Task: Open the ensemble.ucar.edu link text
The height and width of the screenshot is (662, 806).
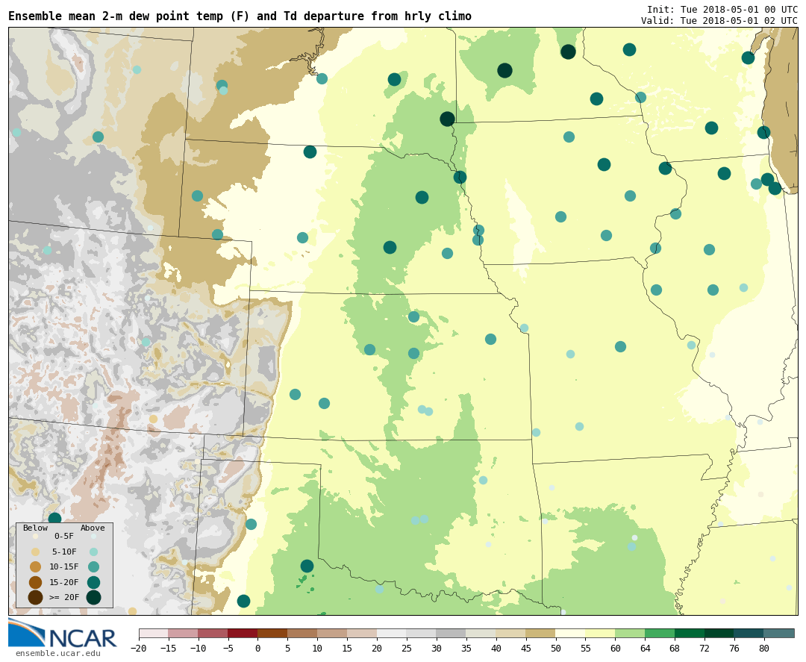Action: 57,653
